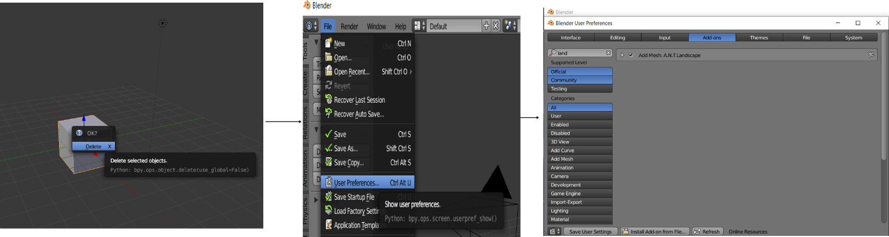Select the Add Mesh add-on category
Image resolution: width=889 pixels, height=237 pixels.
pyautogui.click(x=580, y=159)
